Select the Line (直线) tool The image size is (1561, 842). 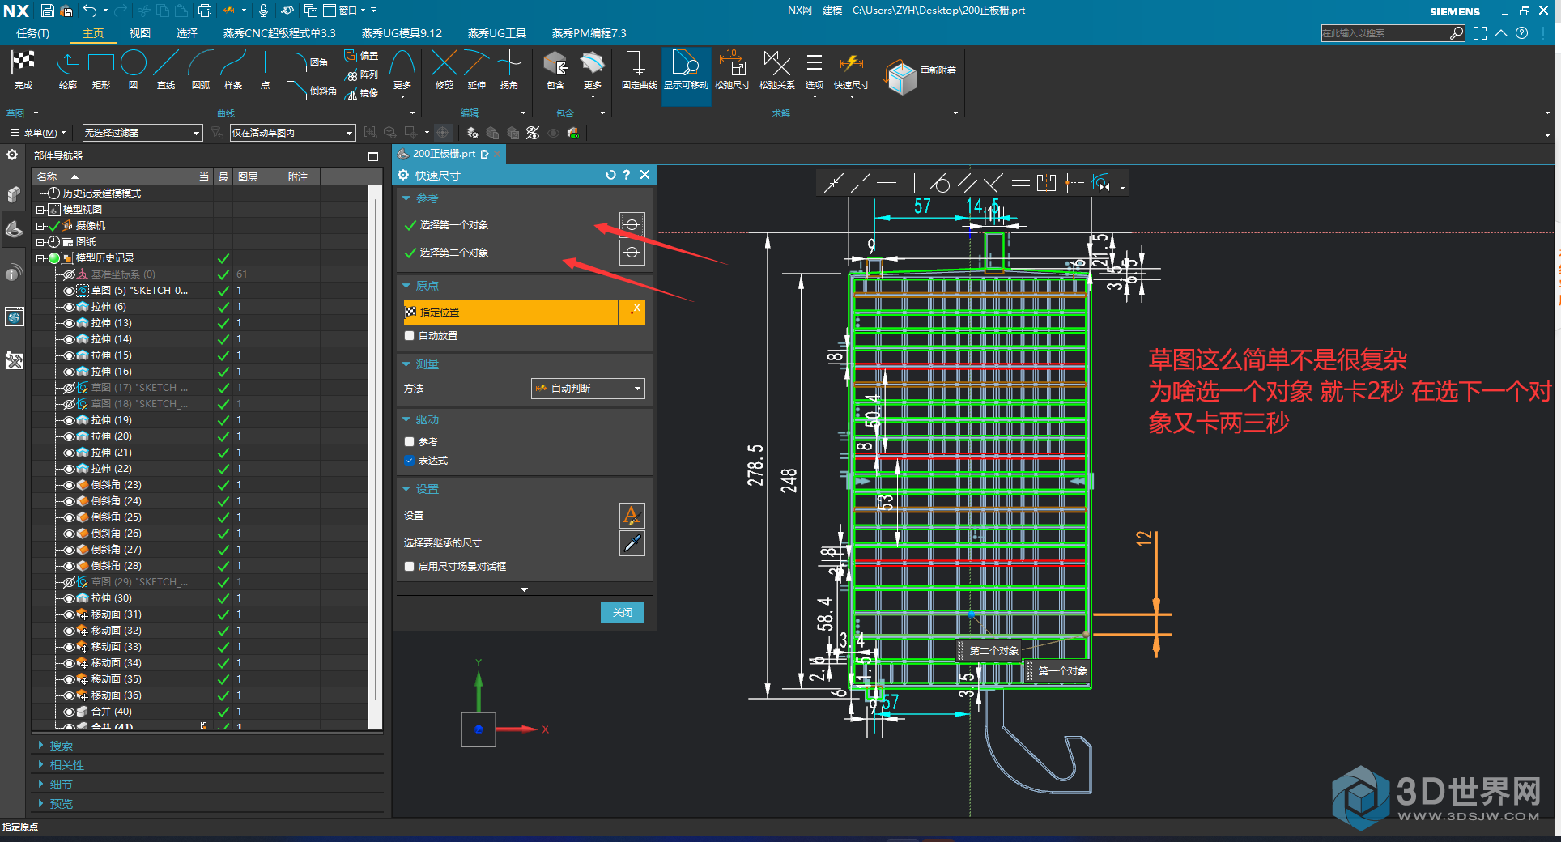coord(166,63)
